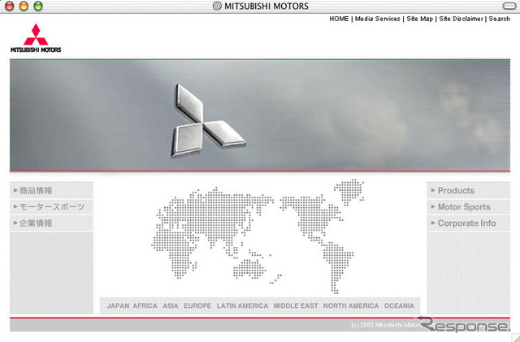Choose the OCEANIA region

tap(399, 305)
